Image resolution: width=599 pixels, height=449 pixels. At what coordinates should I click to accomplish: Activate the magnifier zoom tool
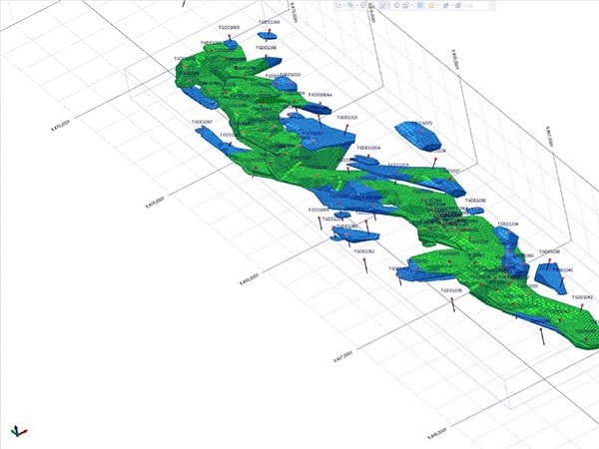point(350,5)
